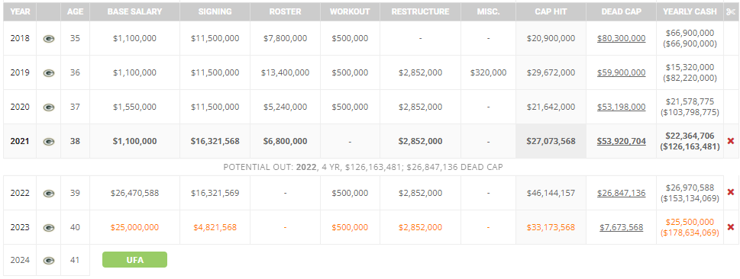Screen dimensions: 740x279
Task: Open the $53,920,704 dead cap link for 2021
Action: (621, 141)
